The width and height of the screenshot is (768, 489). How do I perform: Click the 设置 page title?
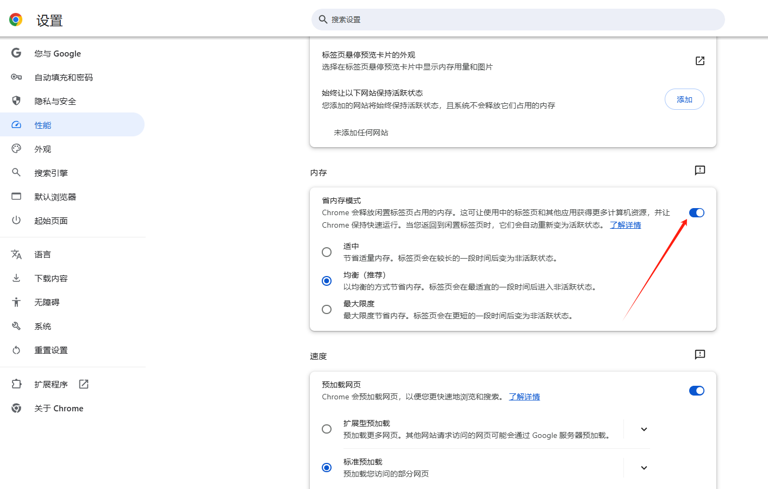49,21
